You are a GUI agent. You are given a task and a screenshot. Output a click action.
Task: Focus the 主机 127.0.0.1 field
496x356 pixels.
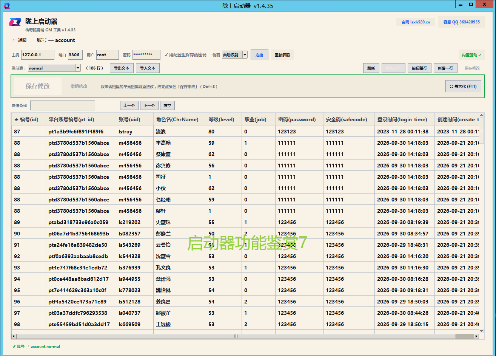38,55
